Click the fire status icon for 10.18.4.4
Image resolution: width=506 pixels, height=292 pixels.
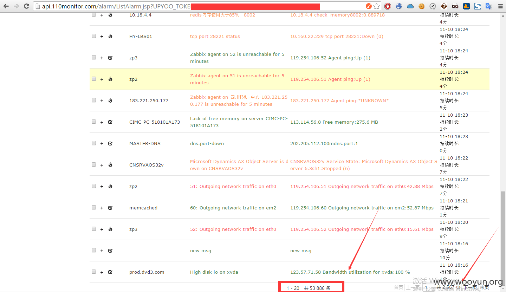coord(110,15)
